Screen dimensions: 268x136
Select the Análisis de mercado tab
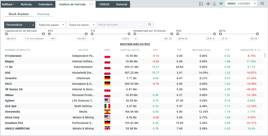coord(72,4)
